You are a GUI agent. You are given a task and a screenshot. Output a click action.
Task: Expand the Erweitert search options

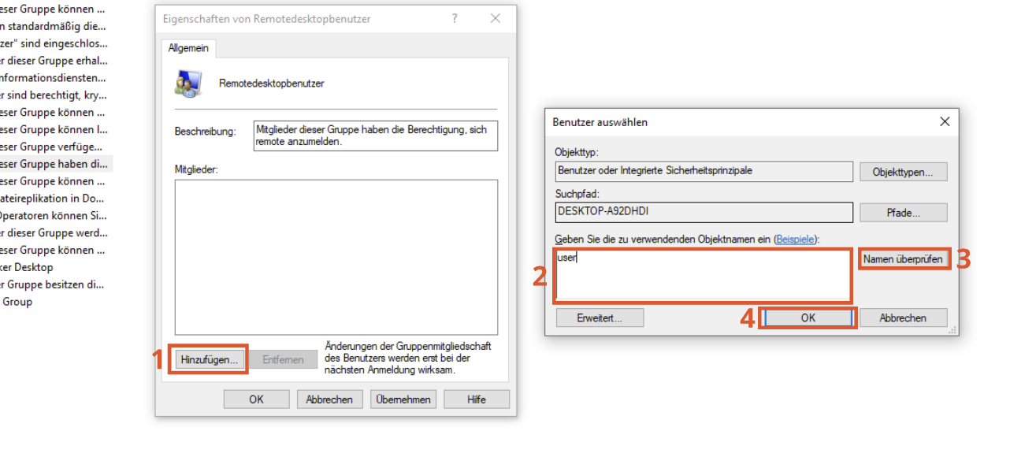(x=600, y=318)
